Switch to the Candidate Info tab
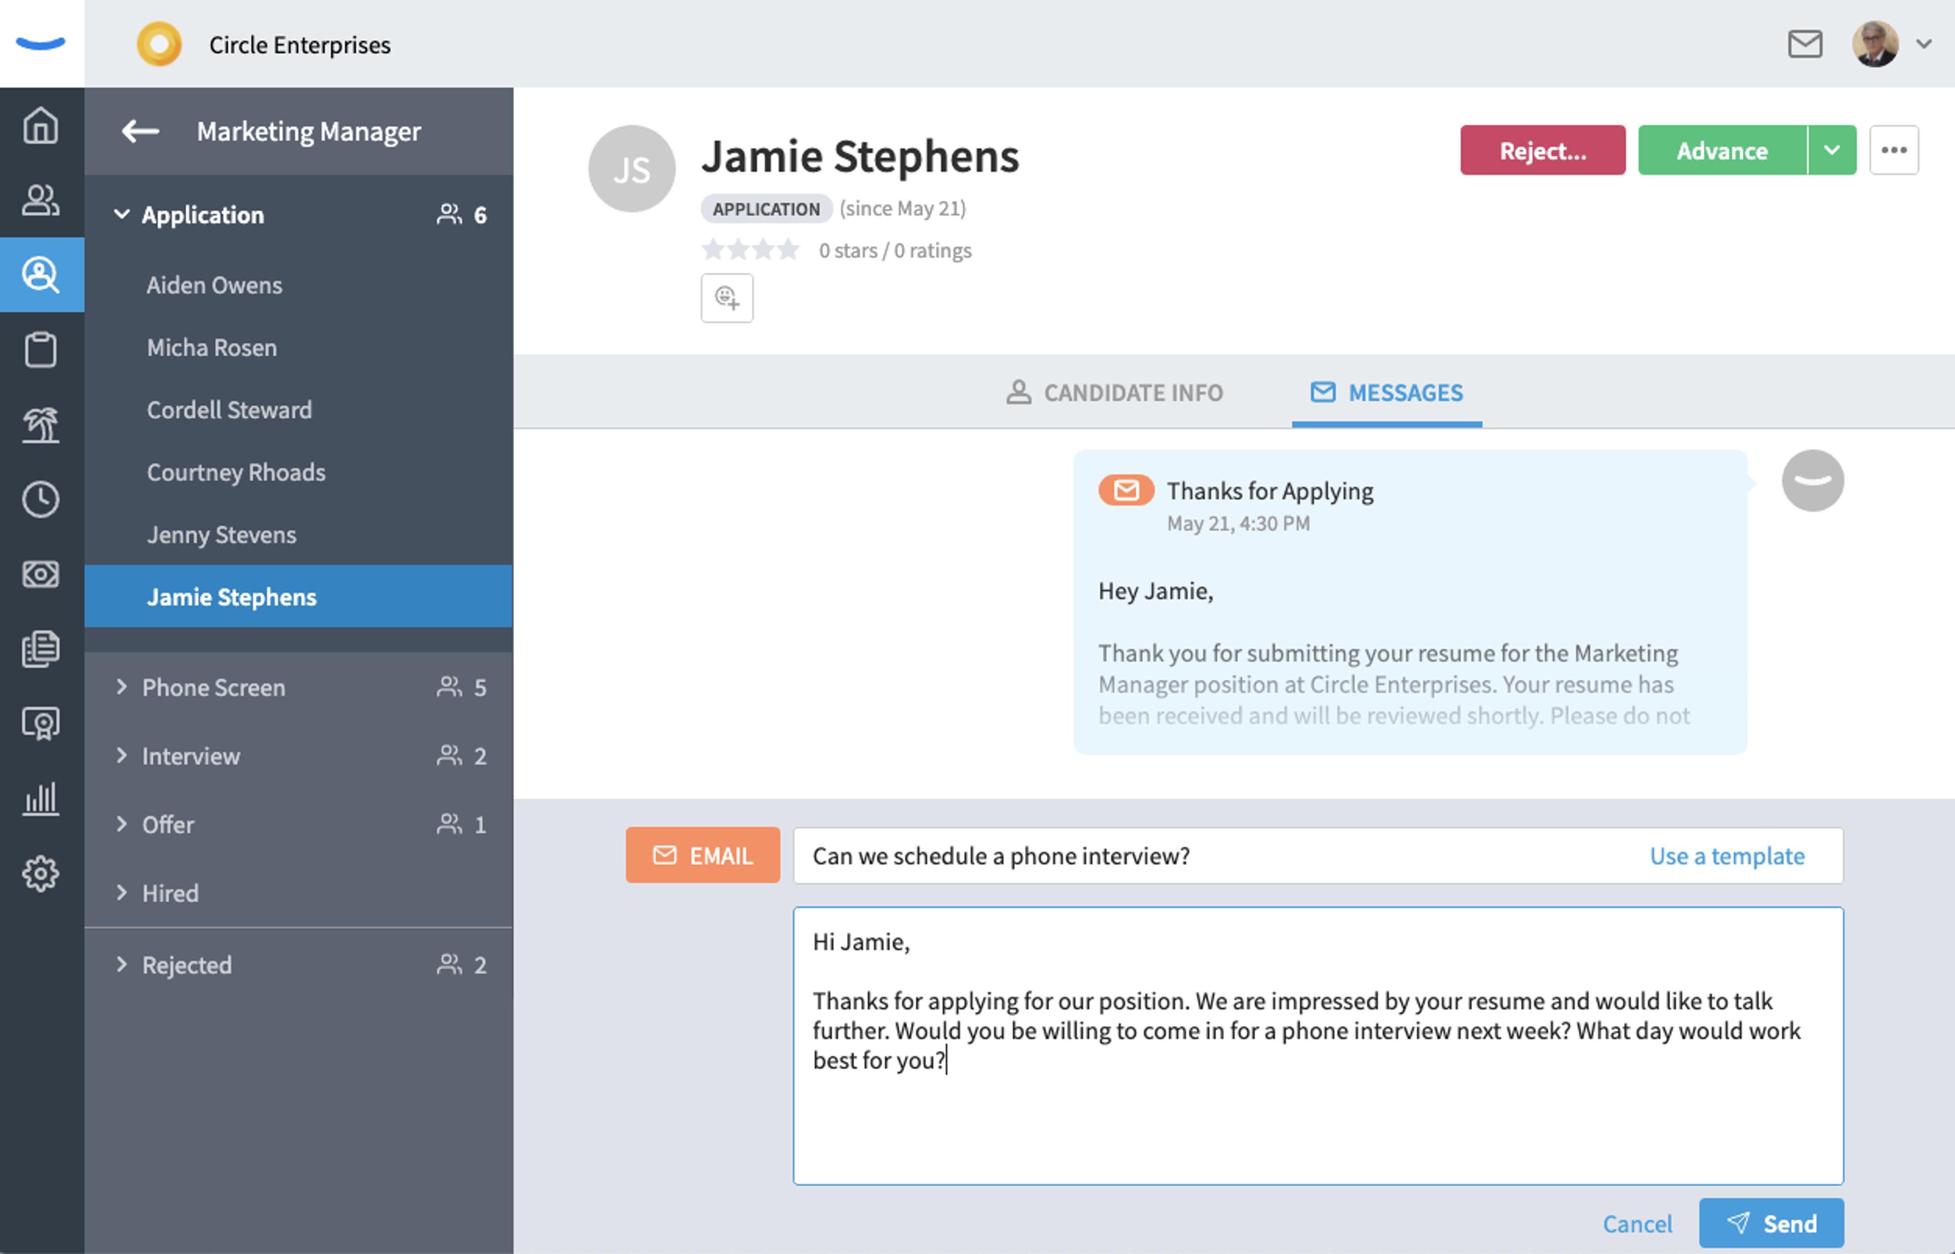1955x1254 pixels. (1114, 393)
